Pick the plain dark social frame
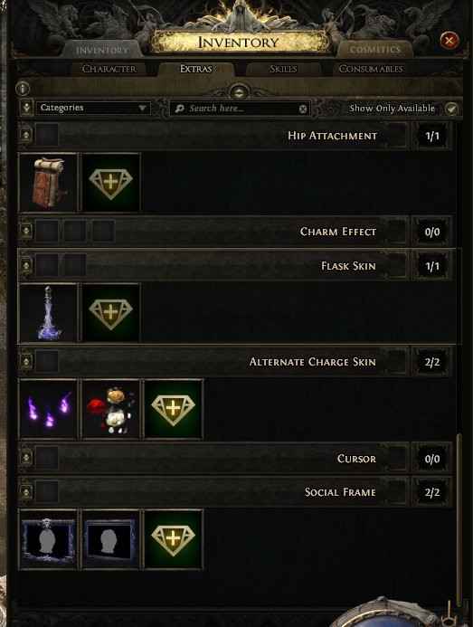This screenshot has height=627, width=473. [x=110, y=539]
